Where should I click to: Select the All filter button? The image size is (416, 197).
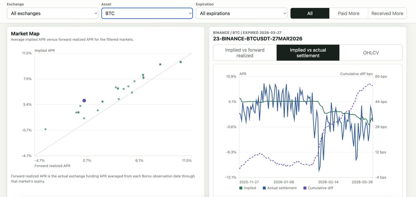click(310, 13)
